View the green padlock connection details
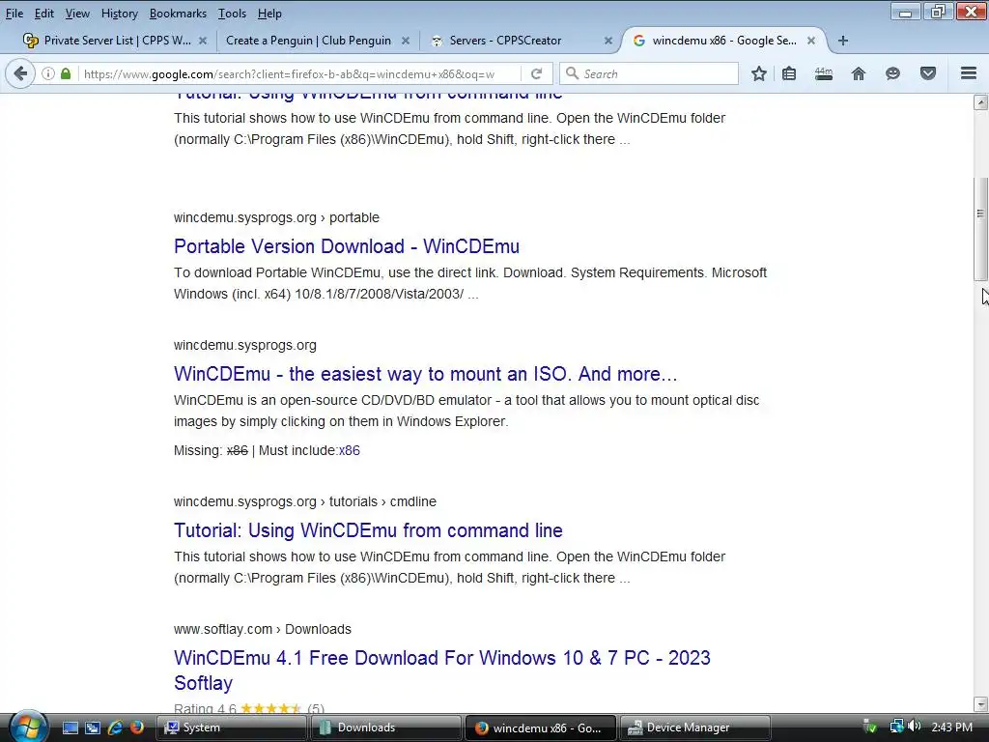Screen dimensions: 989x742 [66, 73]
